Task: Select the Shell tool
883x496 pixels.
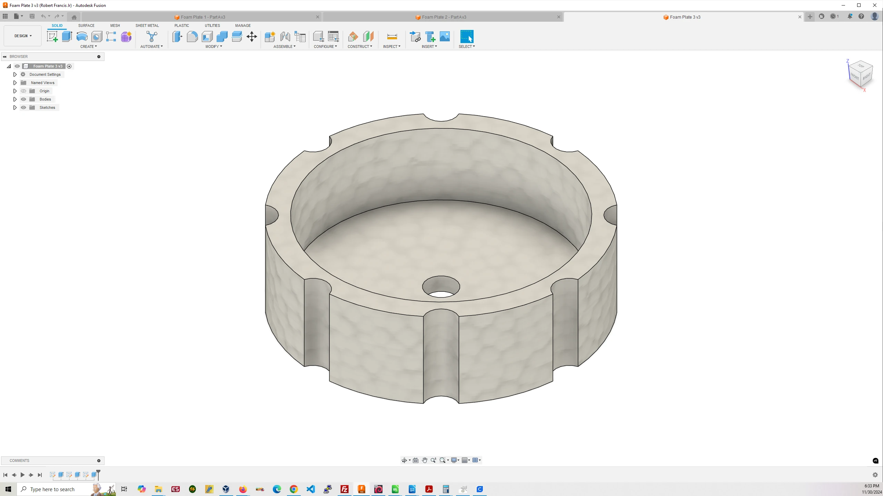Action: [207, 37]
